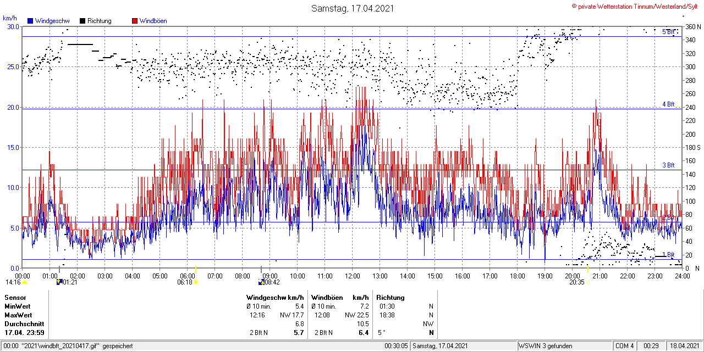
Task: Select the Richtung legend label at the top
Action: [100, 21]
